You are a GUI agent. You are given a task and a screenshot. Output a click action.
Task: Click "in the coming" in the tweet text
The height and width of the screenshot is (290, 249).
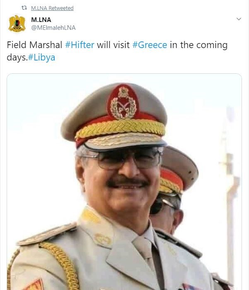[198, 45]
